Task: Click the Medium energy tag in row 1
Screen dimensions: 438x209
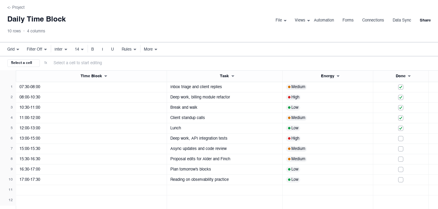Action: 296,87
